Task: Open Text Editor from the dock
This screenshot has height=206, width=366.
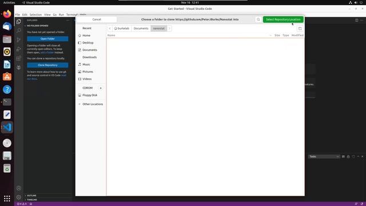Action: (7, 114)
